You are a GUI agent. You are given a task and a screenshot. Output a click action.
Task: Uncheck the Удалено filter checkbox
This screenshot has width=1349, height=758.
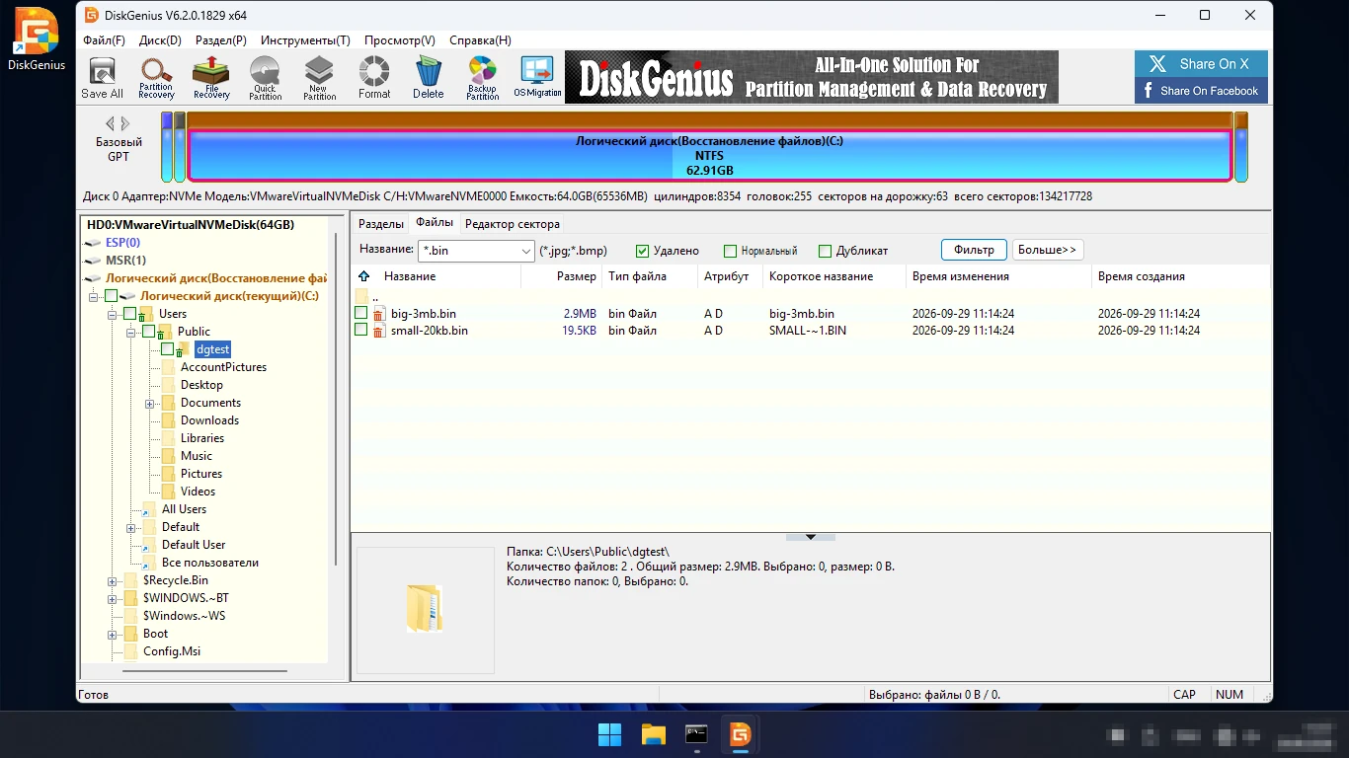click(643, 251)
